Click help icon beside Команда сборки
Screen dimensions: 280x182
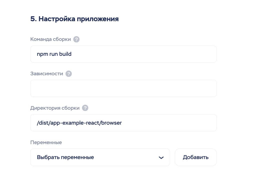pyautogui.click(x=76, y=39)
